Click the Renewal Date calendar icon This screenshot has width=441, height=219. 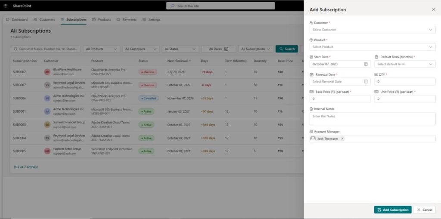click(x=366, y=81)
